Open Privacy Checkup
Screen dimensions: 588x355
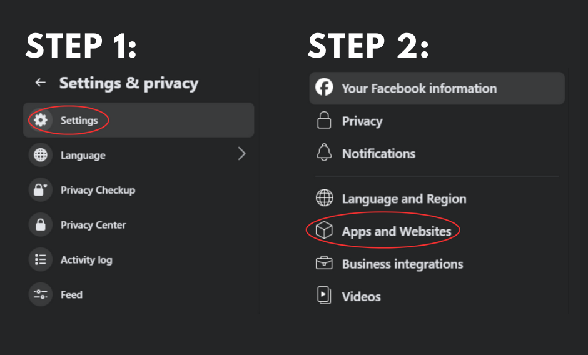pos(98,190)
